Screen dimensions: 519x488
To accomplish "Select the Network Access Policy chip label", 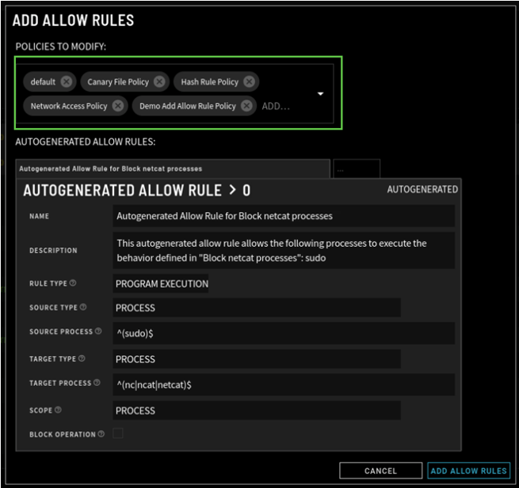I will [x=69, y=106].
